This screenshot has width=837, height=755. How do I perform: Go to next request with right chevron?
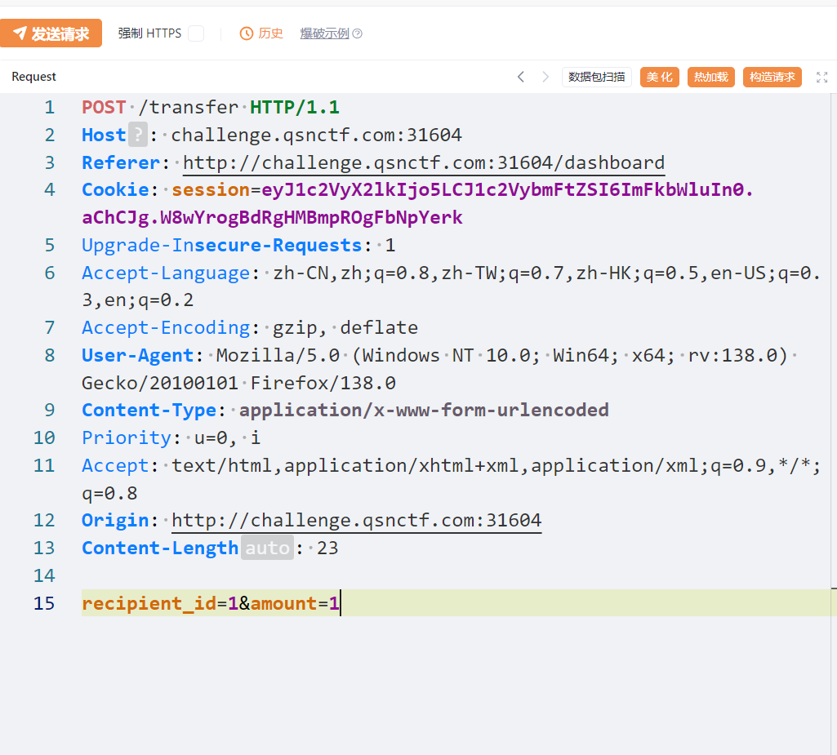(x=545, y=77)
